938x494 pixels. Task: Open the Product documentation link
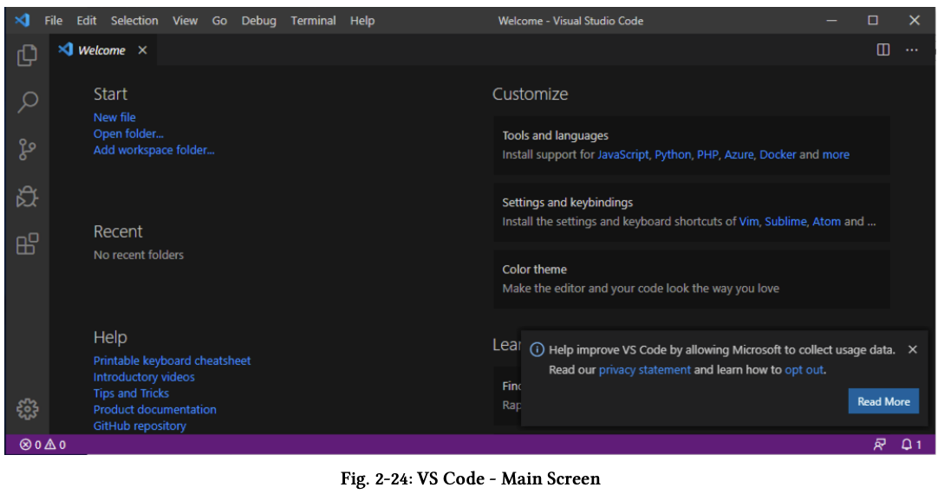point(155,409)
